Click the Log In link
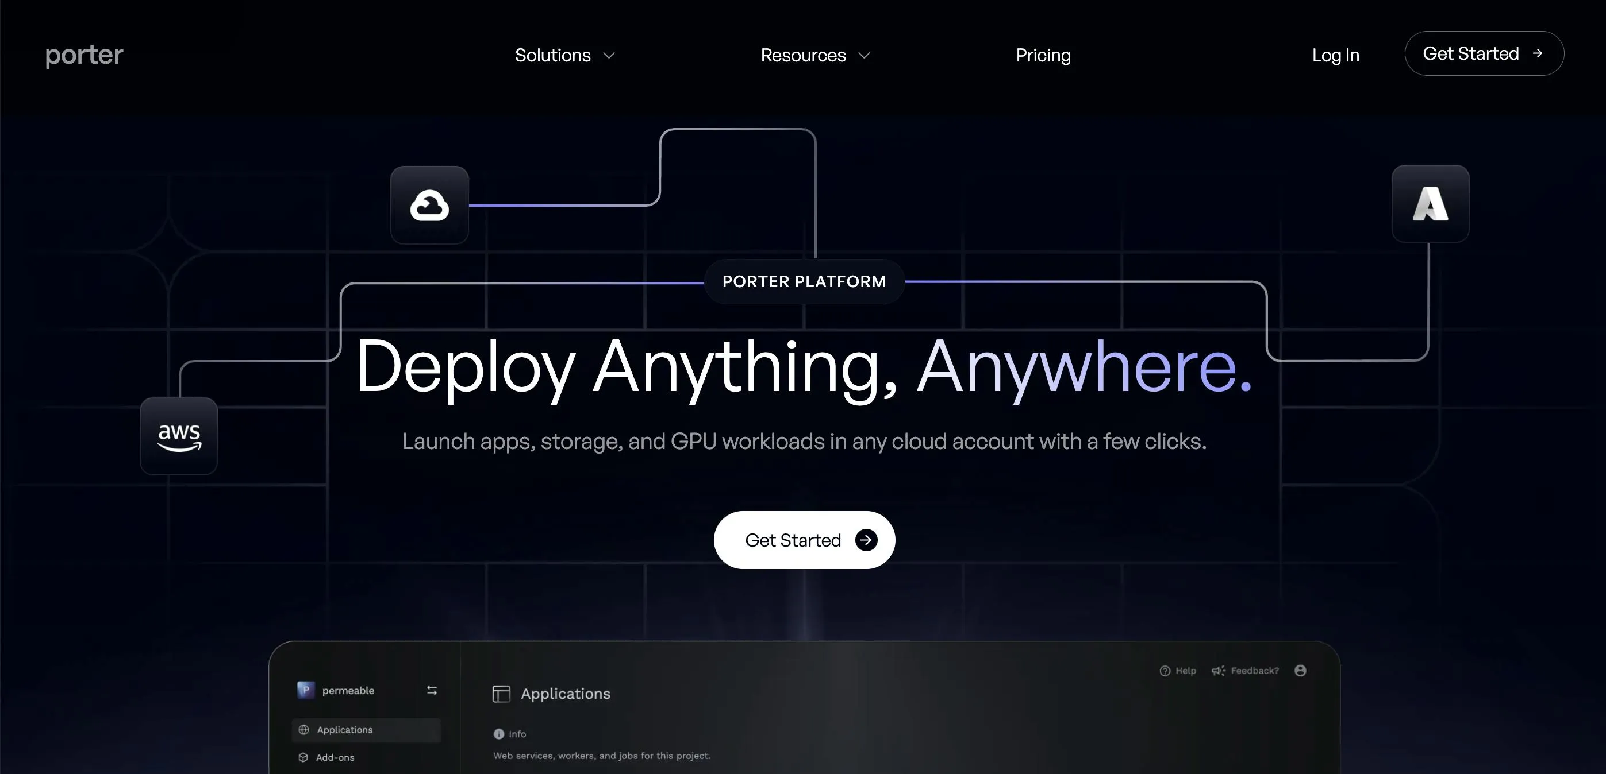The height and width of the screenshot is (774, 1606). (x=1335, y=56)
